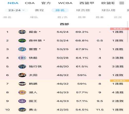
Task: Click the 西部 conference heading
Action: tap(64, 24)
